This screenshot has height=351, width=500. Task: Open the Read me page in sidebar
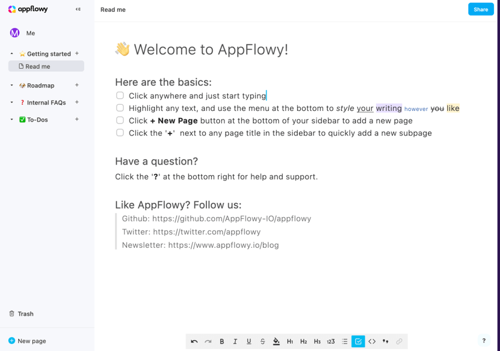point(46,66)
